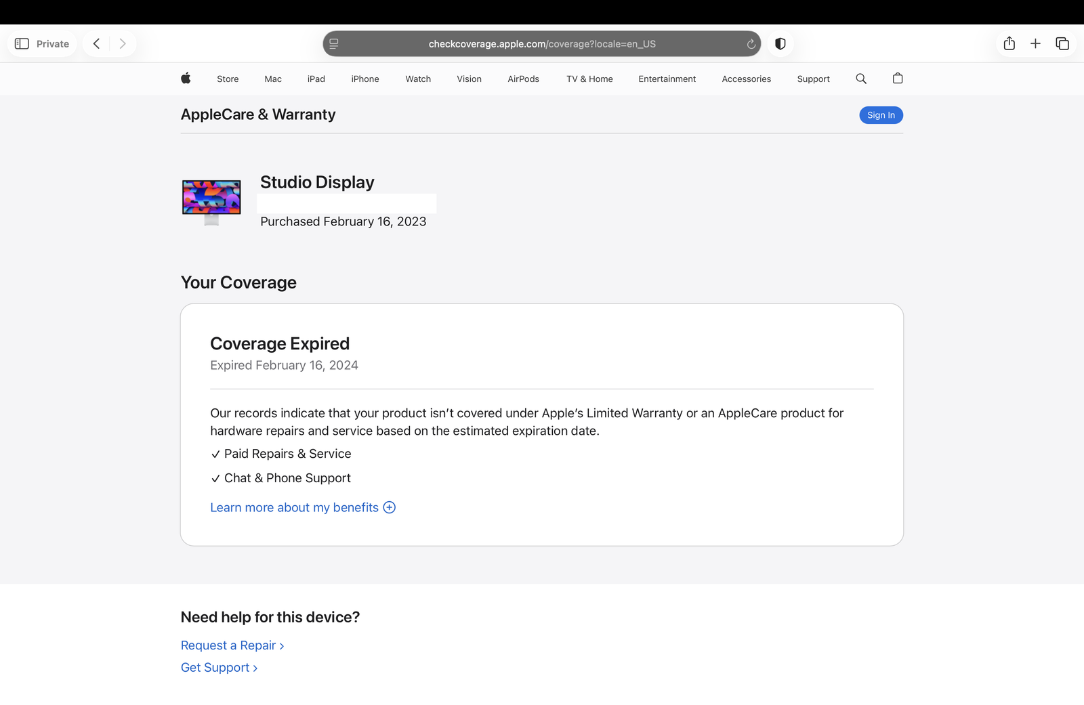
Task: Click 'Chat & Phone Support' item
Action: tap(281, 478)
